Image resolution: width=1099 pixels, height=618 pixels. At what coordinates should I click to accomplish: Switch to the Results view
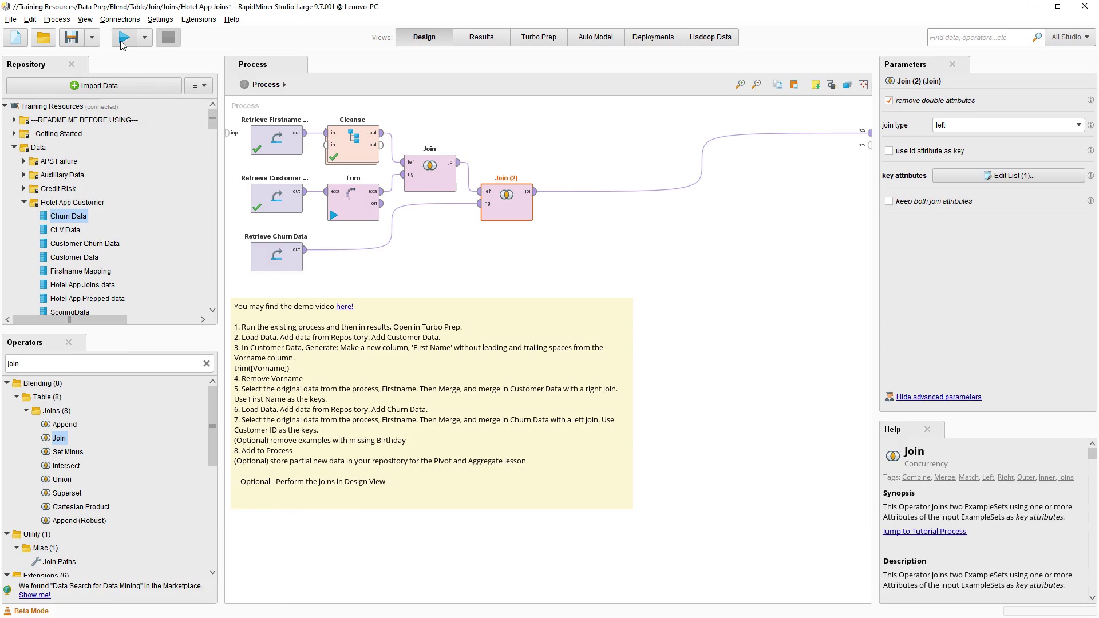pos(481,37)
